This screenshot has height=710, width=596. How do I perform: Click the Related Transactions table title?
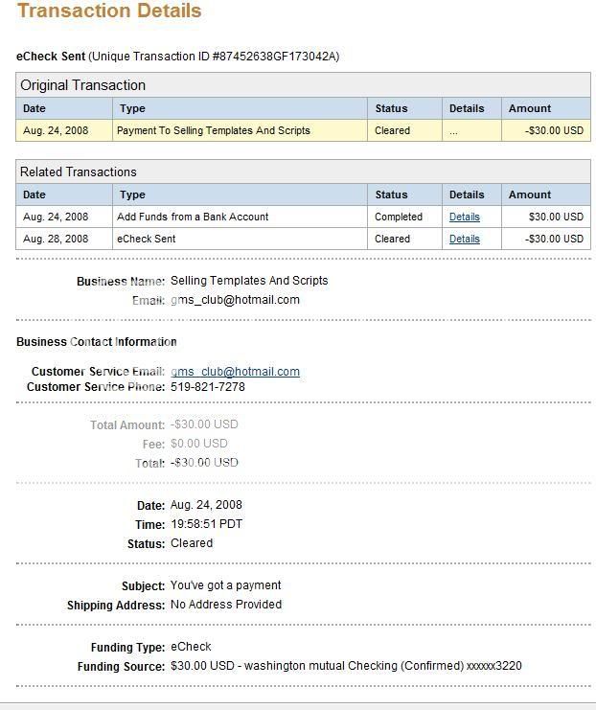point(79,172)
